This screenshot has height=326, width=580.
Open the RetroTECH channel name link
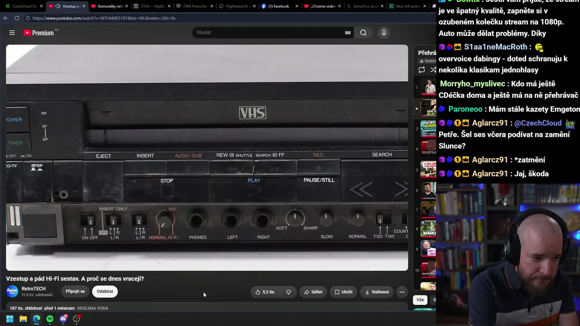(34, 289)
